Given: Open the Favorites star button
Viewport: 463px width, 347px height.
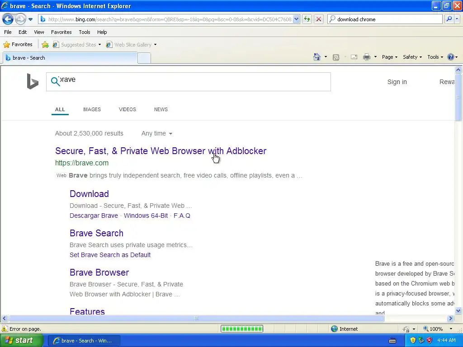Looking at the screenshot, I should point(18,45).
